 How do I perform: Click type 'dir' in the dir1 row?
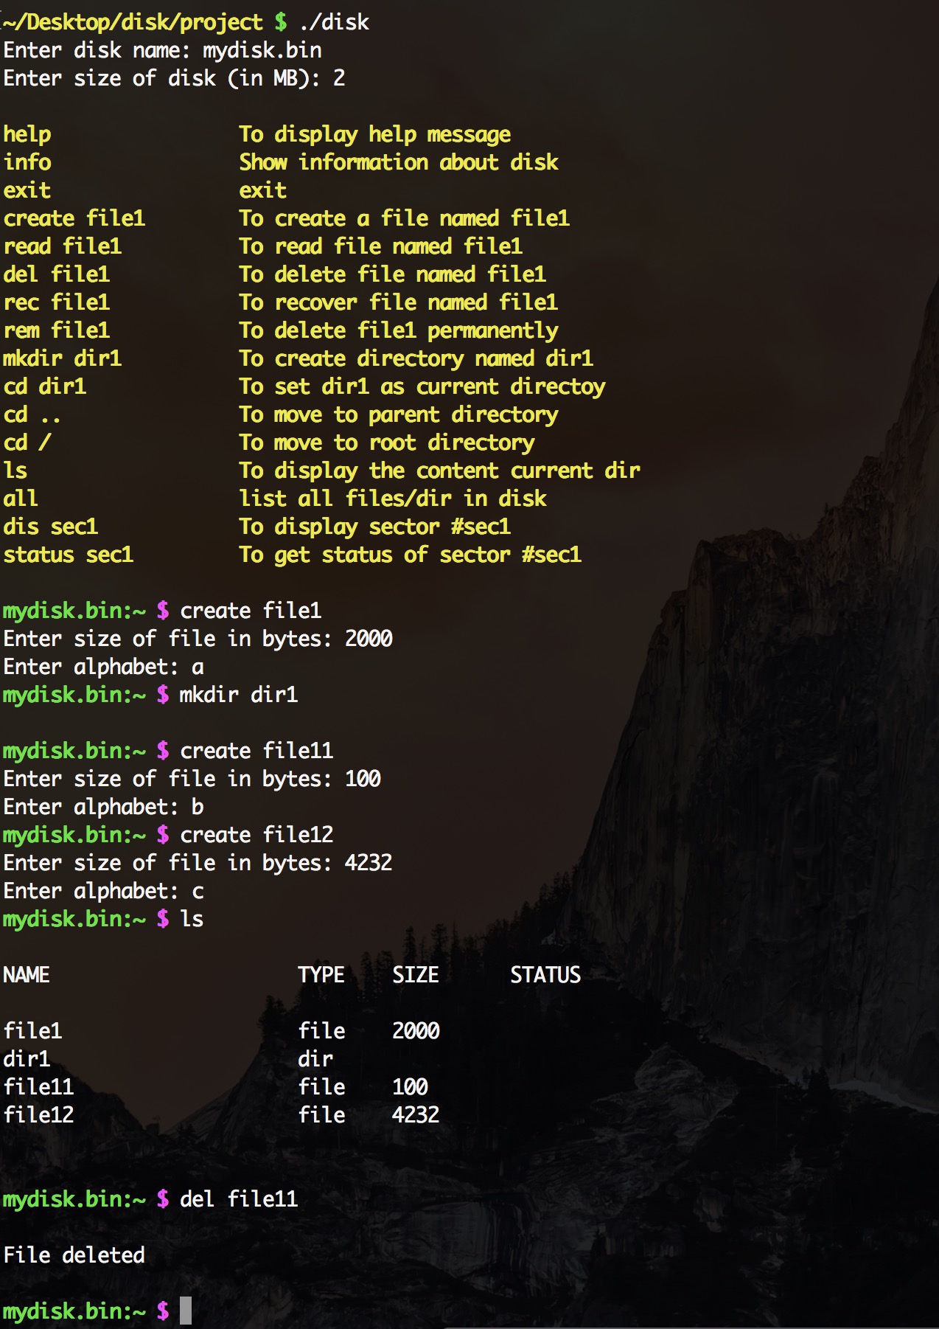point(316,1059)
